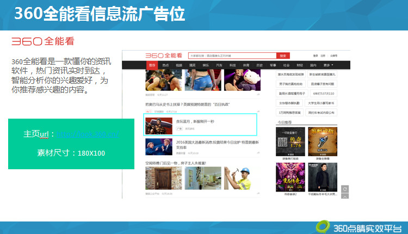408x234 pixels.
Task: Switch to the 财经 nav tab
Action: pyautogui.click(x=300, y=65)
